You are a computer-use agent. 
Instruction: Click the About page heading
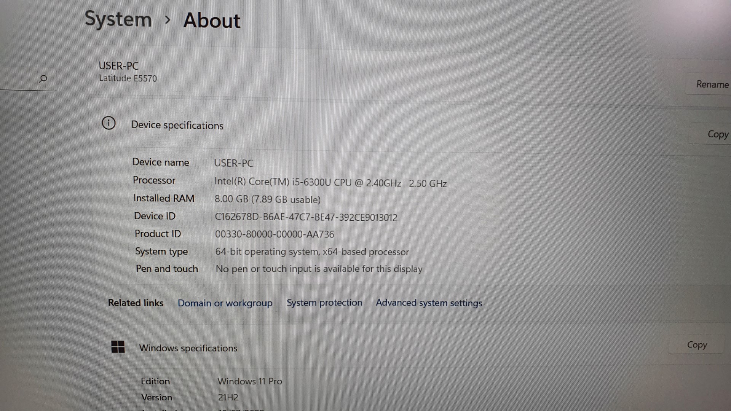click(x=212, y=20)
